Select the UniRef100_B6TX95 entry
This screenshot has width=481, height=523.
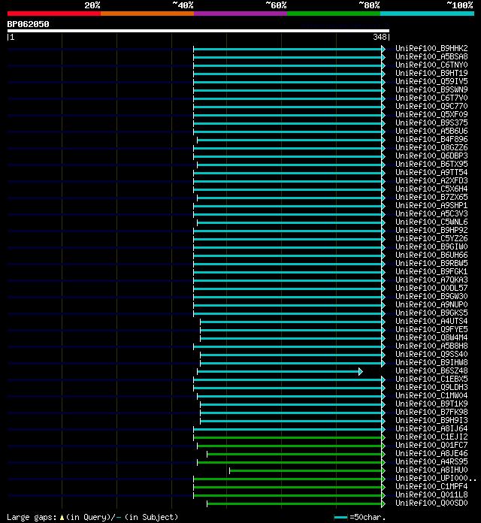[431, 164]
